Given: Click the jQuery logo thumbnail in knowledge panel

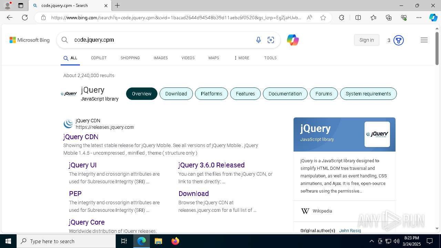Looking at the screenshot, I should click(377, 134).
